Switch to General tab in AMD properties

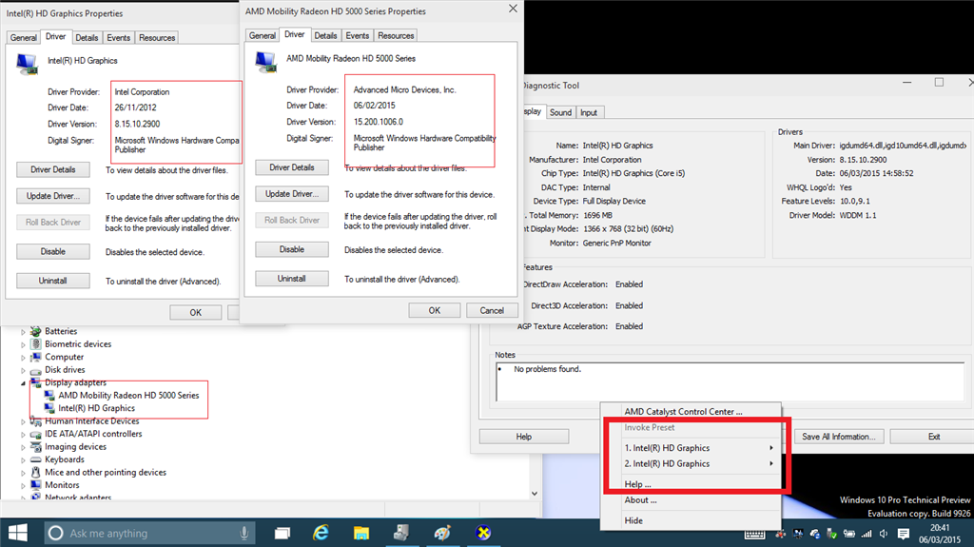coord(263,35)
